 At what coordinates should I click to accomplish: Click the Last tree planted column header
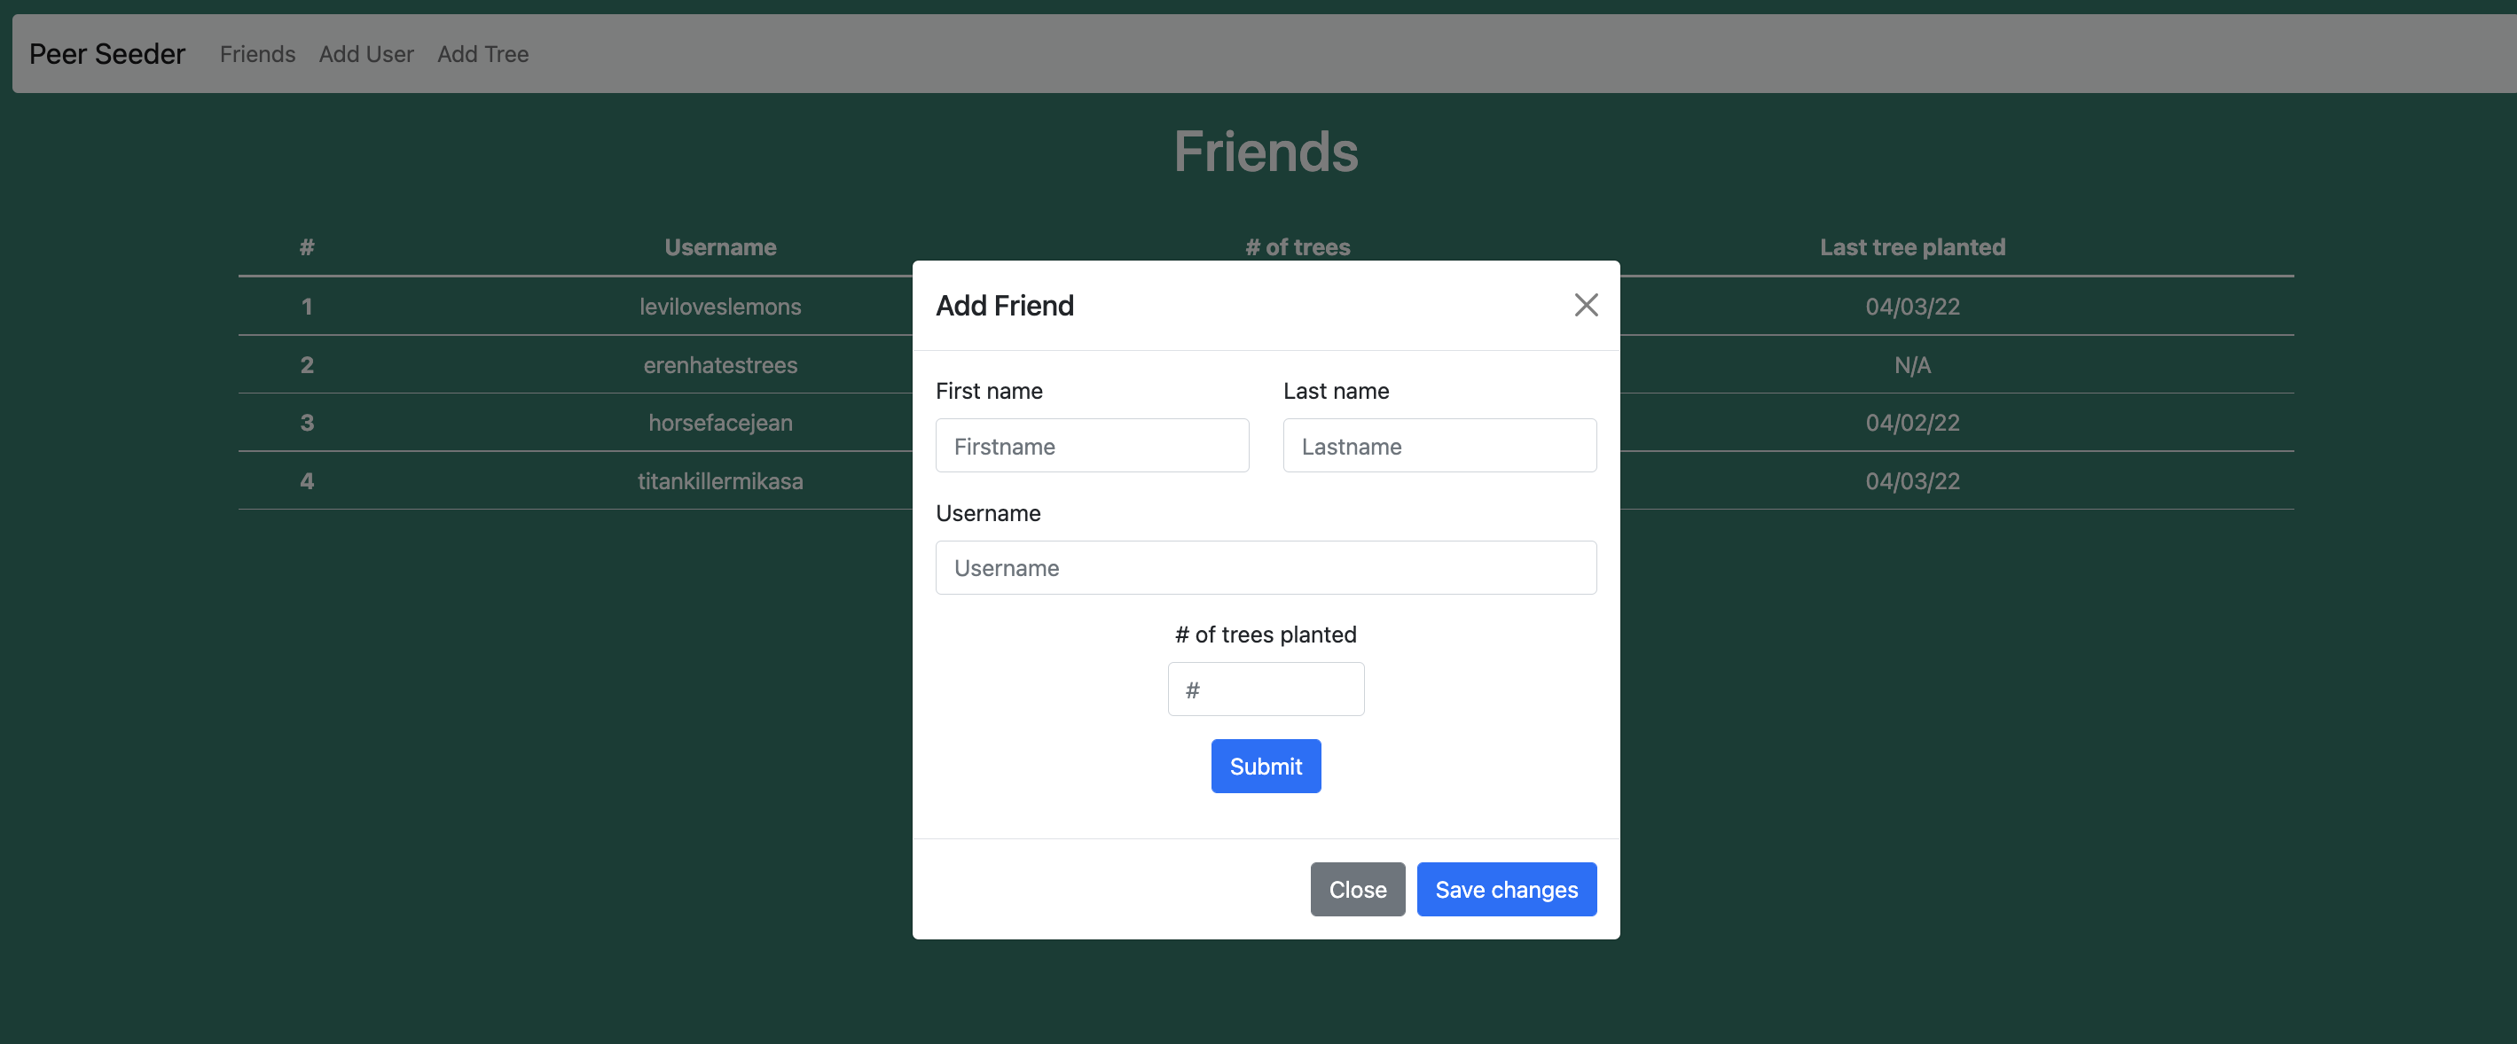tap(1911, 248)
